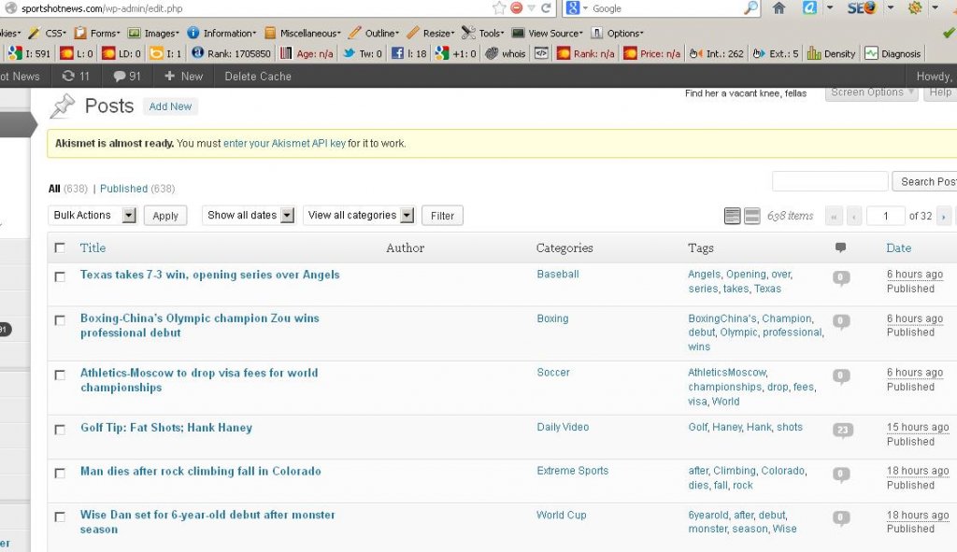Select the Texas takes 7-3 win post checkbox
The image size is (957, 552).
click(x=61, y=276)
